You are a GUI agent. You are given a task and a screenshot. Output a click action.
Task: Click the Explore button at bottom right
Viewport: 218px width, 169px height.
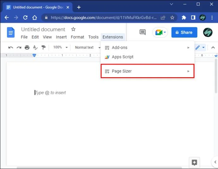194,162
